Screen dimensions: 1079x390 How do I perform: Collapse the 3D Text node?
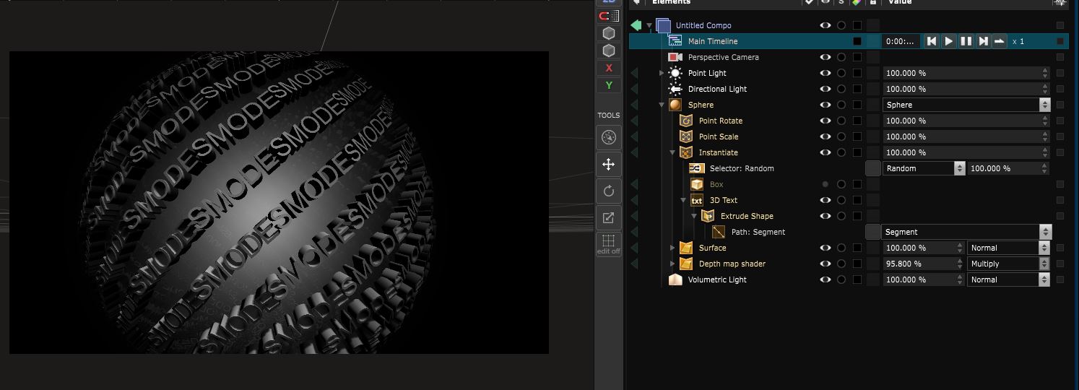pos(683,200)
